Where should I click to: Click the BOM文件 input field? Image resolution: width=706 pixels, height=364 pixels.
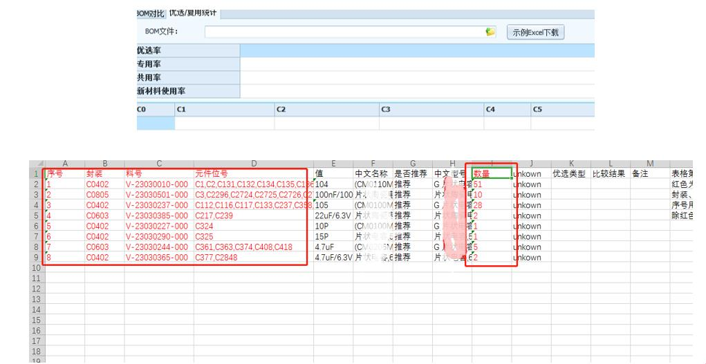tap(346, 32)
